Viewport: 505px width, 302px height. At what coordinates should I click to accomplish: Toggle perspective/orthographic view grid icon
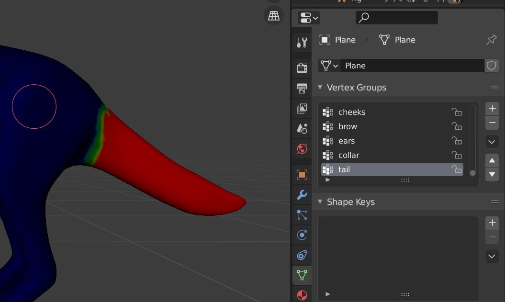coord(274,15)
